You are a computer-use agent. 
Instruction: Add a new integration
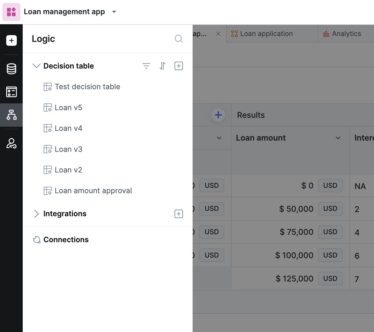[179, 214]
